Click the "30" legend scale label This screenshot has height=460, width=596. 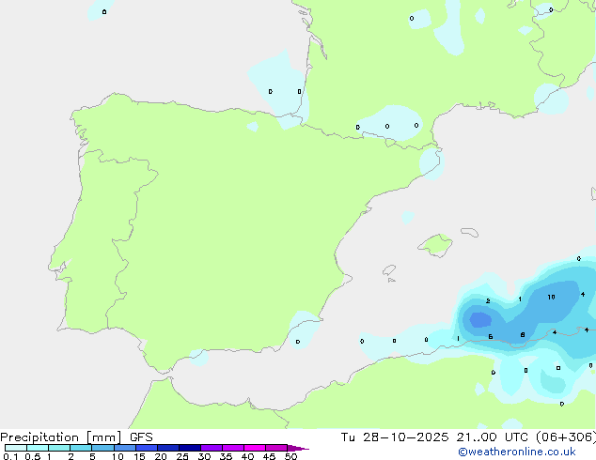[204, 456]
